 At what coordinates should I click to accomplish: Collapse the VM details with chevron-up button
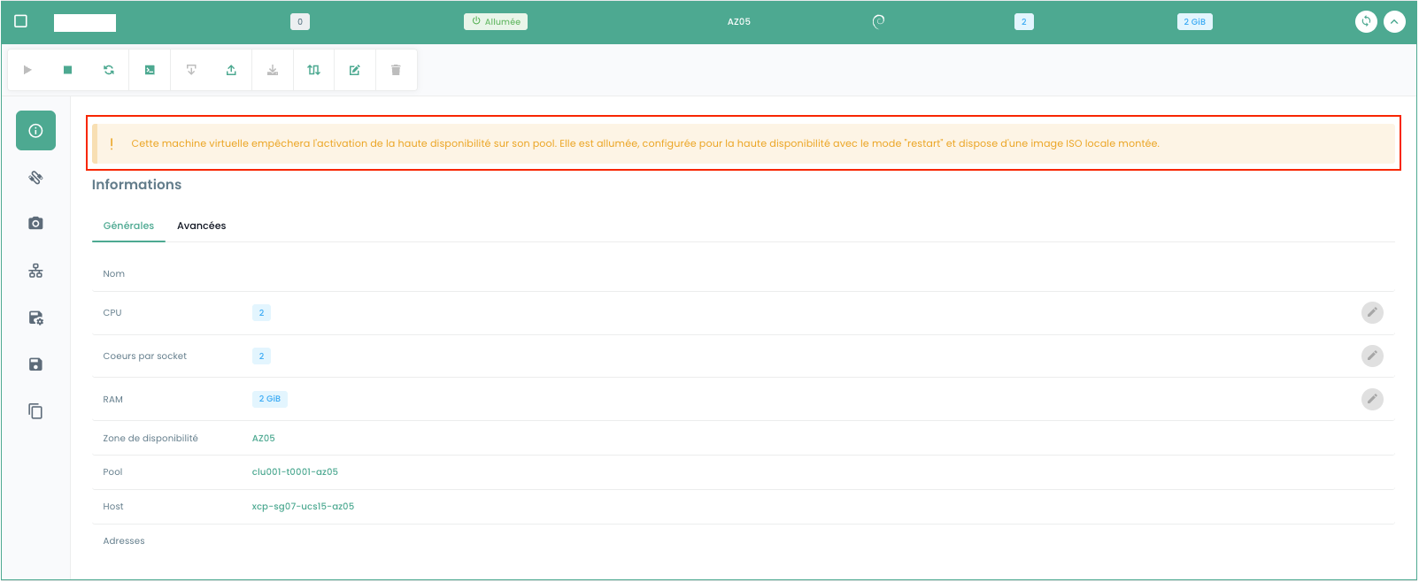[1394, 22]
